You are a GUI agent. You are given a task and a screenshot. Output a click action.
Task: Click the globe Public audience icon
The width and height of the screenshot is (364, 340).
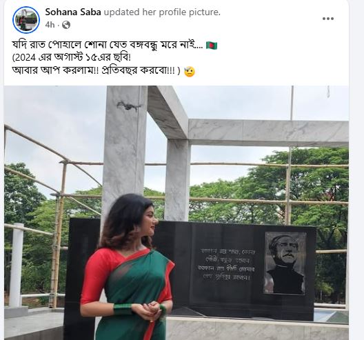pyautogui.click(x=66, y=25)
